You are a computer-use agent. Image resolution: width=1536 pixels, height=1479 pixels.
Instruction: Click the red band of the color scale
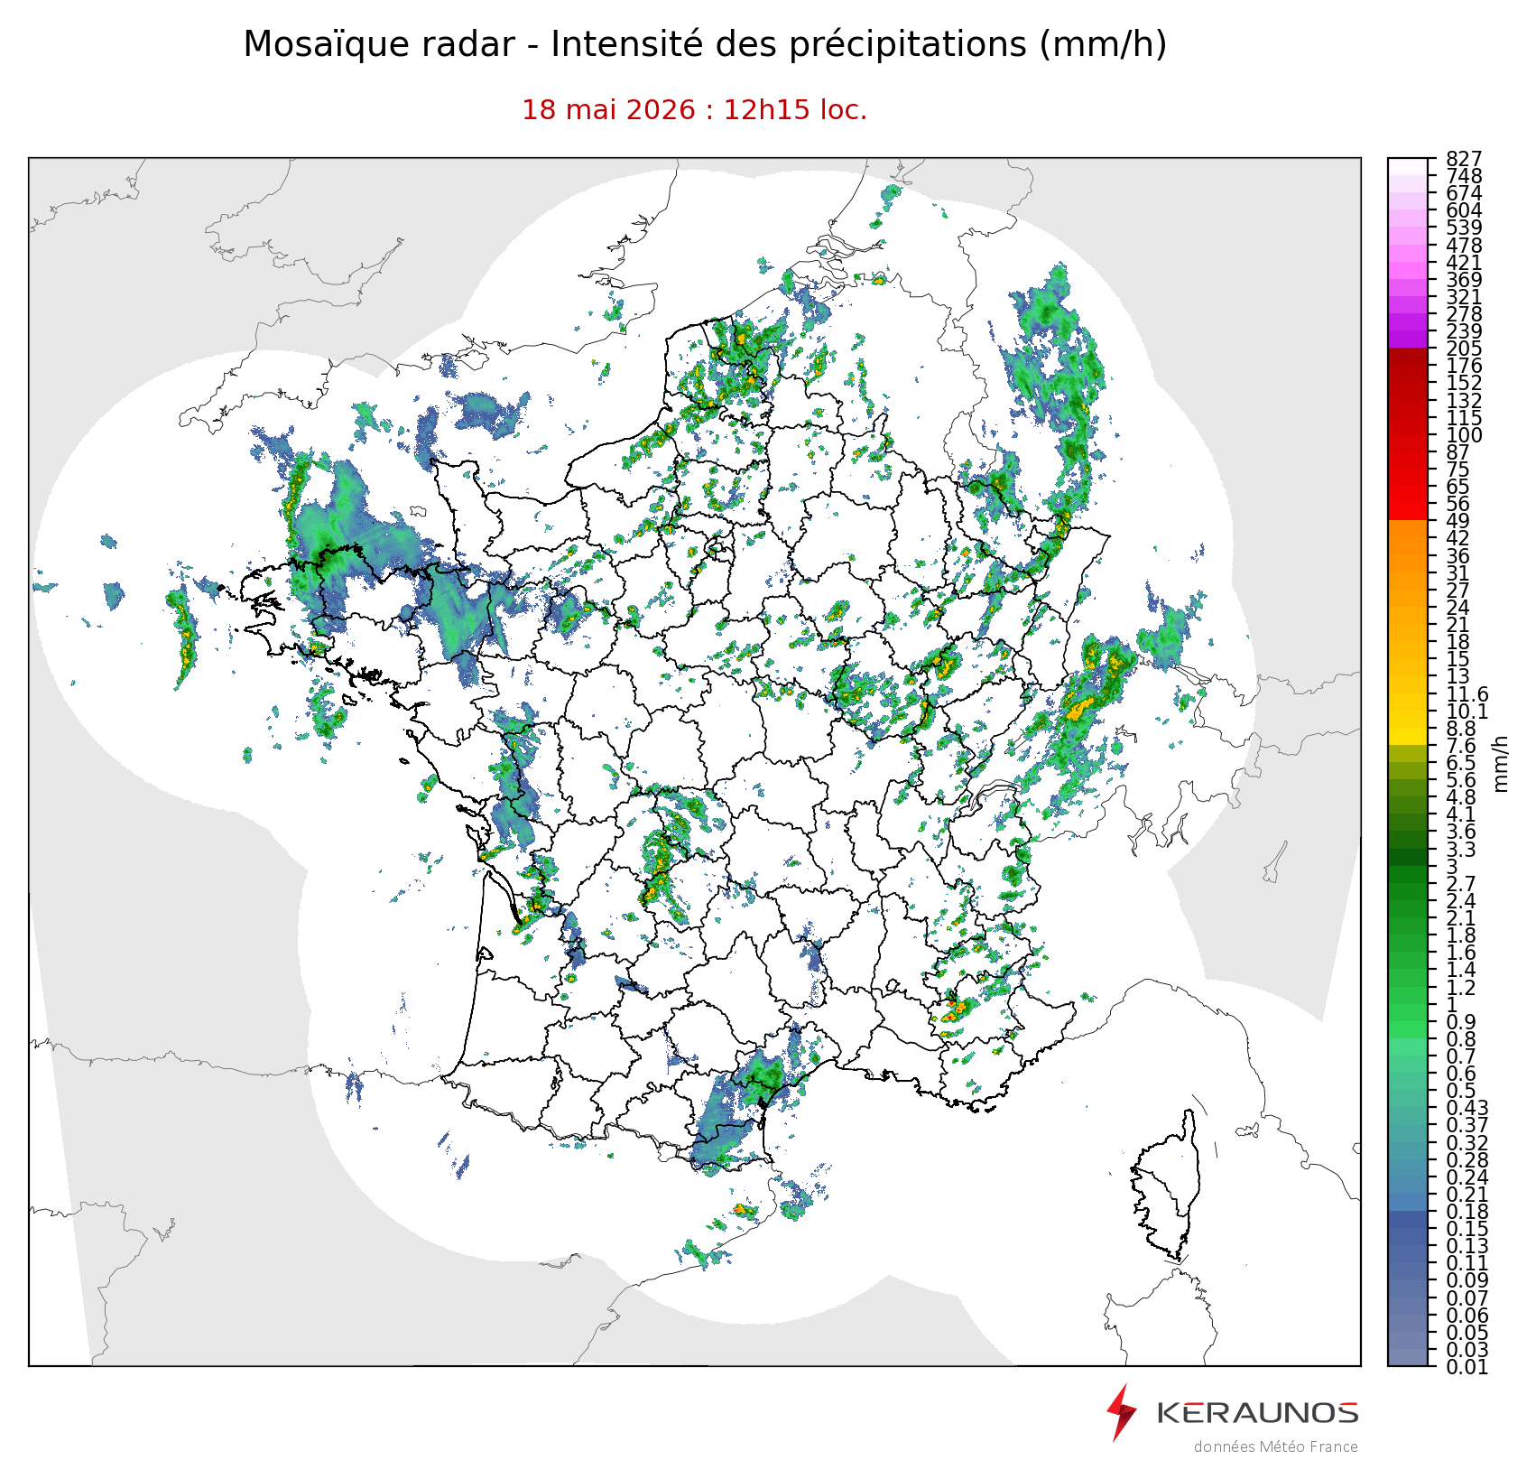click(x=1408, y=433)
